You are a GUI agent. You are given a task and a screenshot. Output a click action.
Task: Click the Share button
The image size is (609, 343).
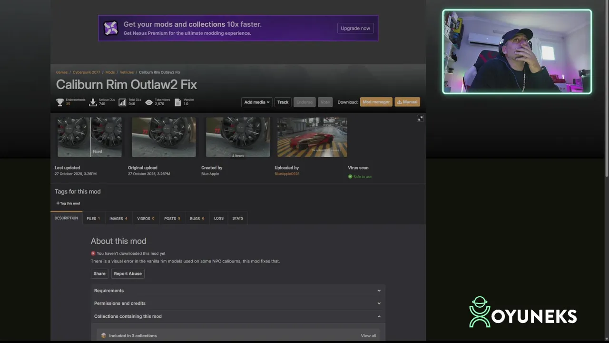pos(99,273)
